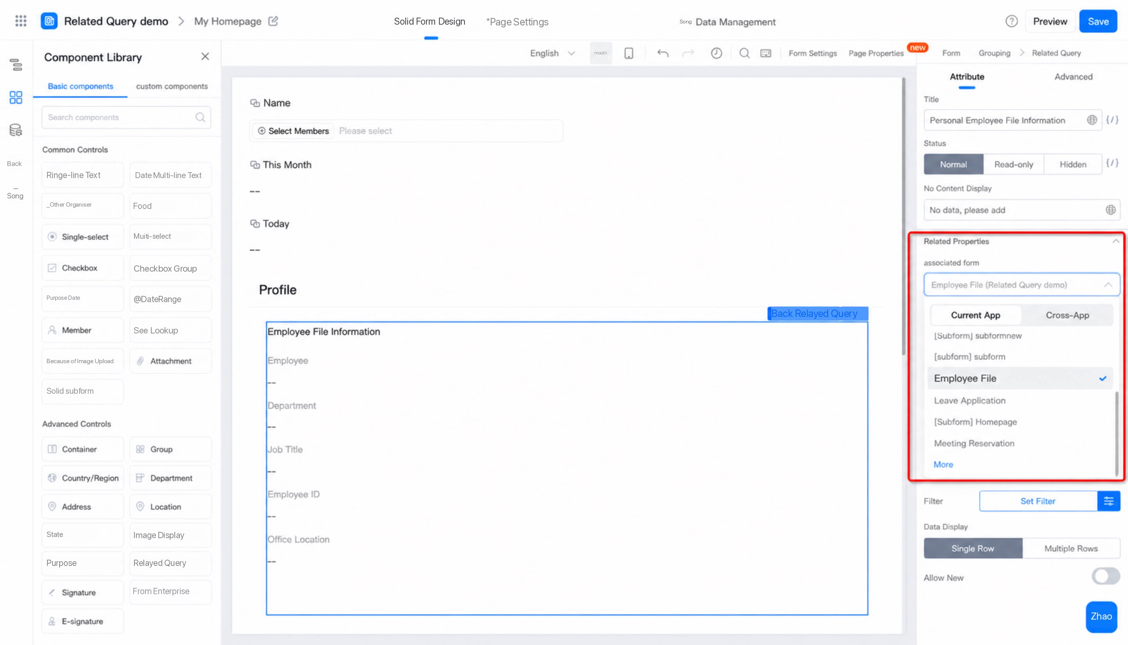1128x645 pixels.
Task: Select Multiple Rows data display
Action: coord(1071,548)
